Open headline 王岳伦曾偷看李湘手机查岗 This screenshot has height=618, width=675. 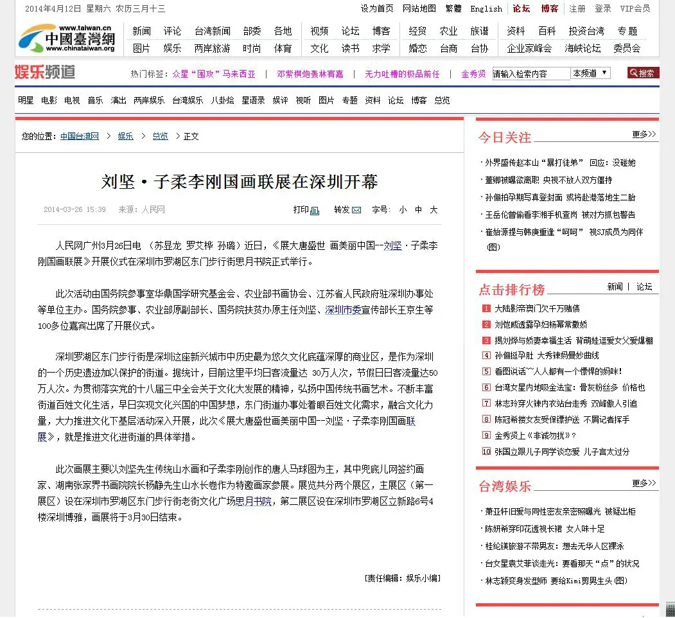(x=560, y=215)
